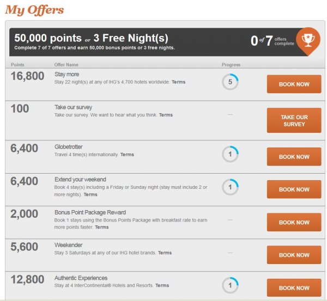
Task: Click Globetrotter progress circle indicator
Action: pyautogui.click(x=230, y=154)
